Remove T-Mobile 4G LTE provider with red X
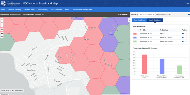This screenshot has width=190, height=95. coord(186,34)
